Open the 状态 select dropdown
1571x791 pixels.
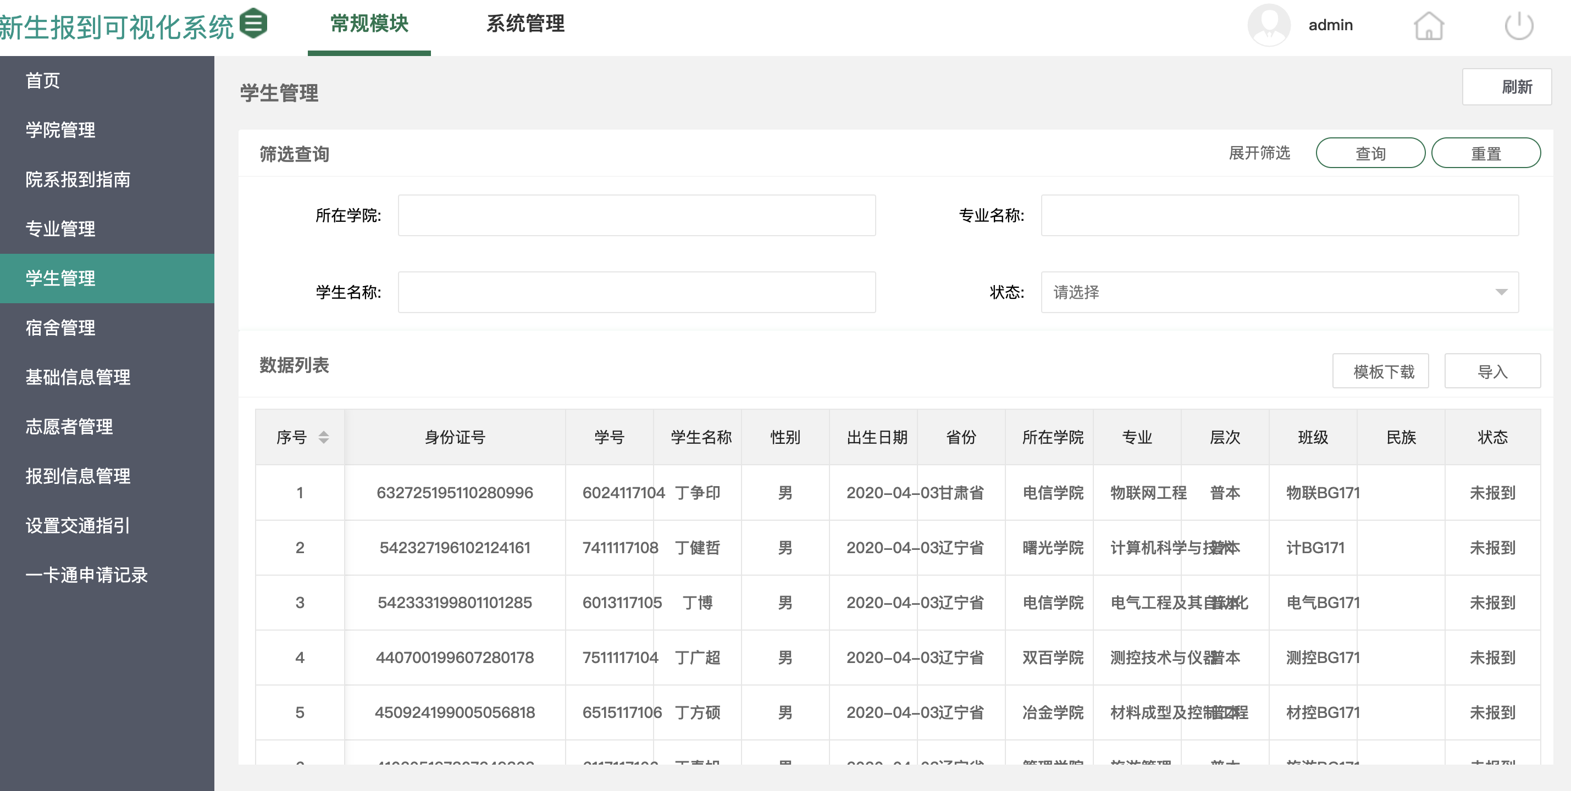point(1279,293)
